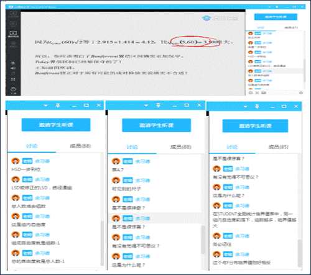Screen dimensions: 311x275
Task: Open the emoji picker below the top chat
Action: coord(251,92)
